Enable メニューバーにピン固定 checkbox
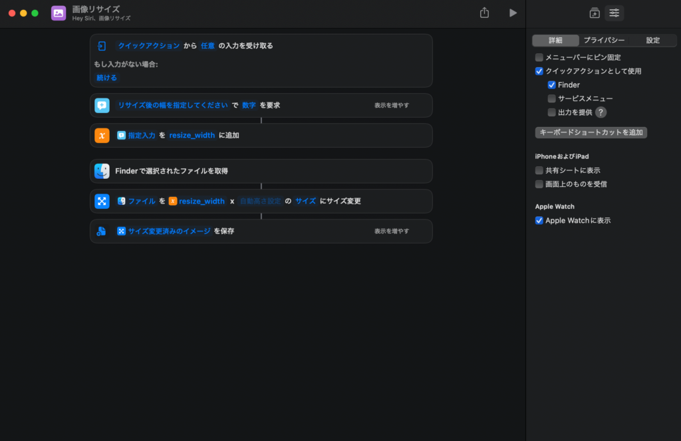Image resolution: width=681 pixels, height=441 pixels. click(539, 57)
